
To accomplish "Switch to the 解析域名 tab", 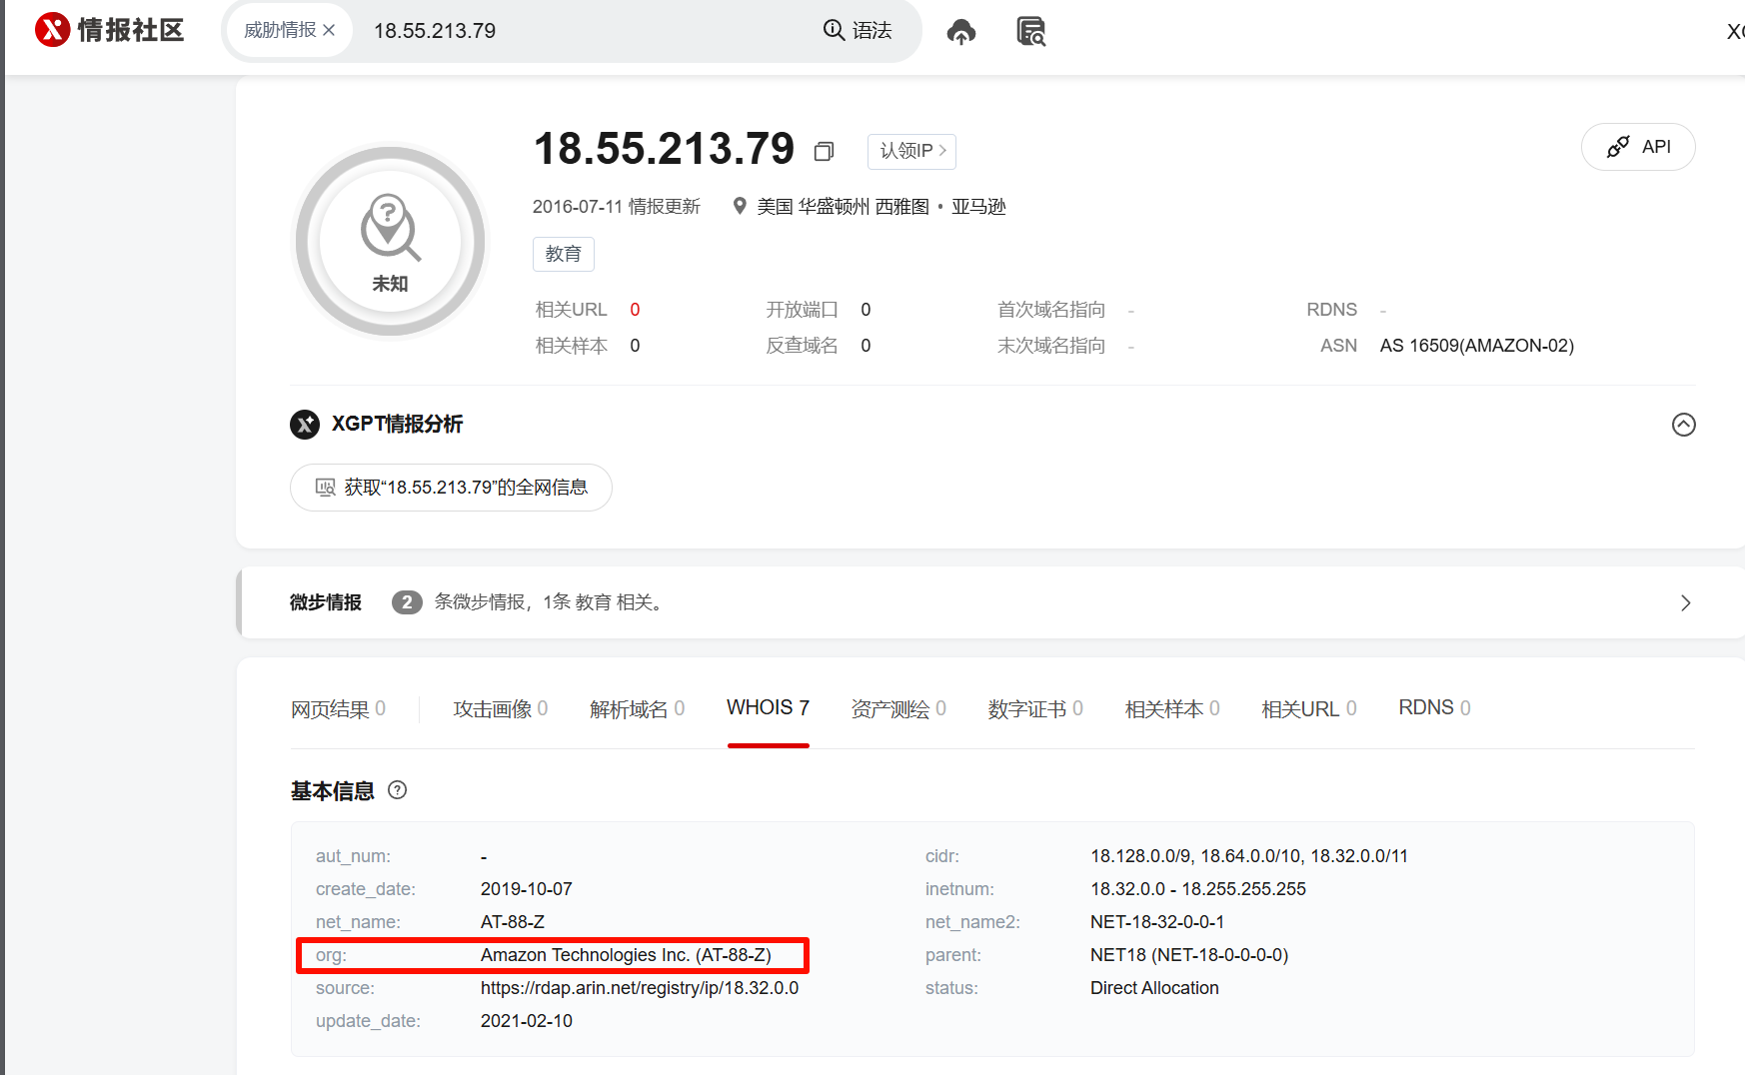I will (638, 708).
